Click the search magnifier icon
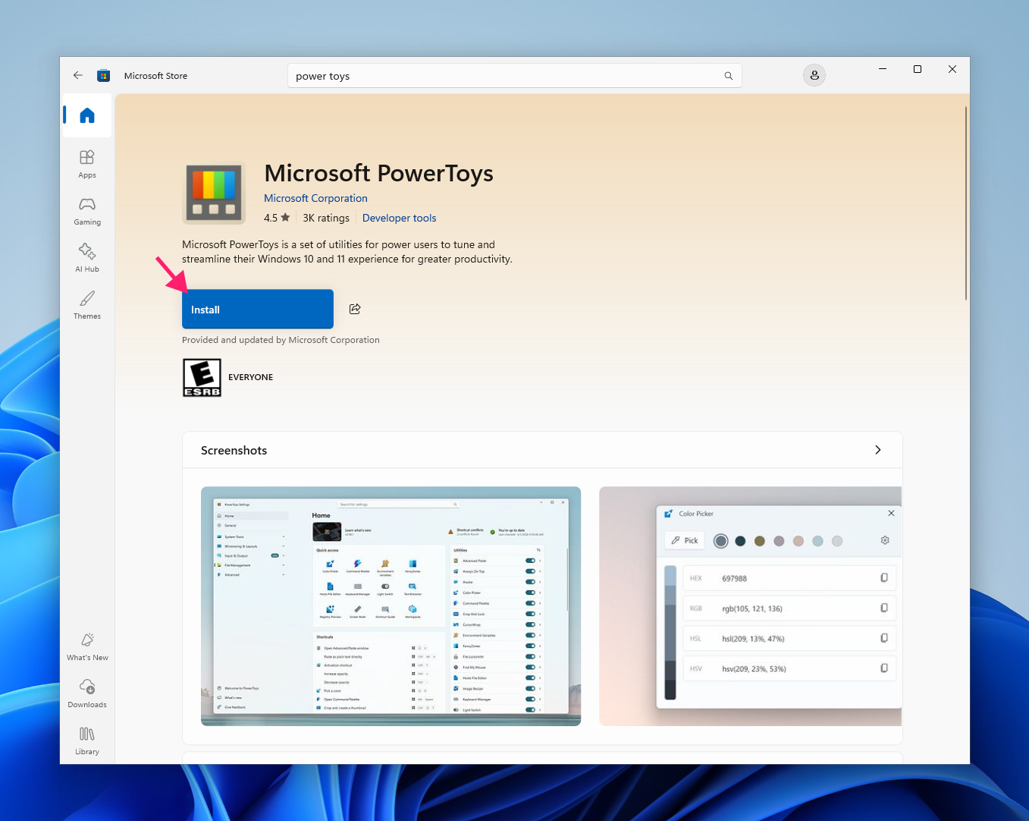This screenshot has height=821, width=1029. coord(728,76)
